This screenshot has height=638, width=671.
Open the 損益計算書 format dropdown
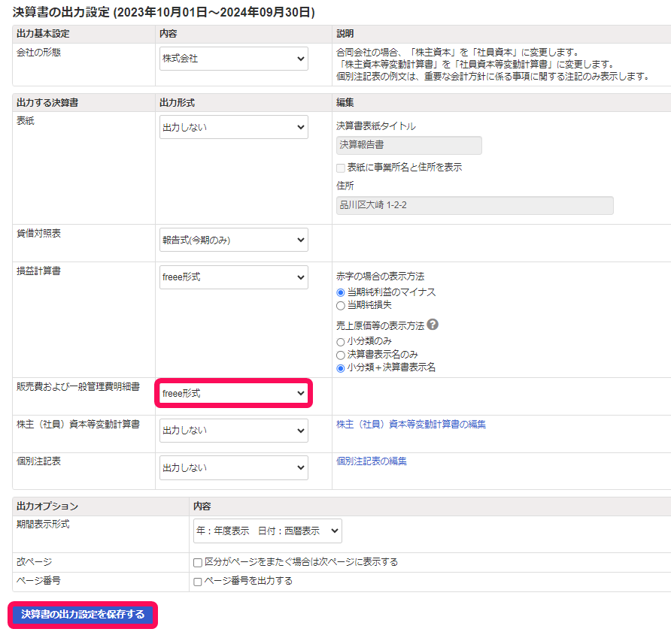coord(234,277)
